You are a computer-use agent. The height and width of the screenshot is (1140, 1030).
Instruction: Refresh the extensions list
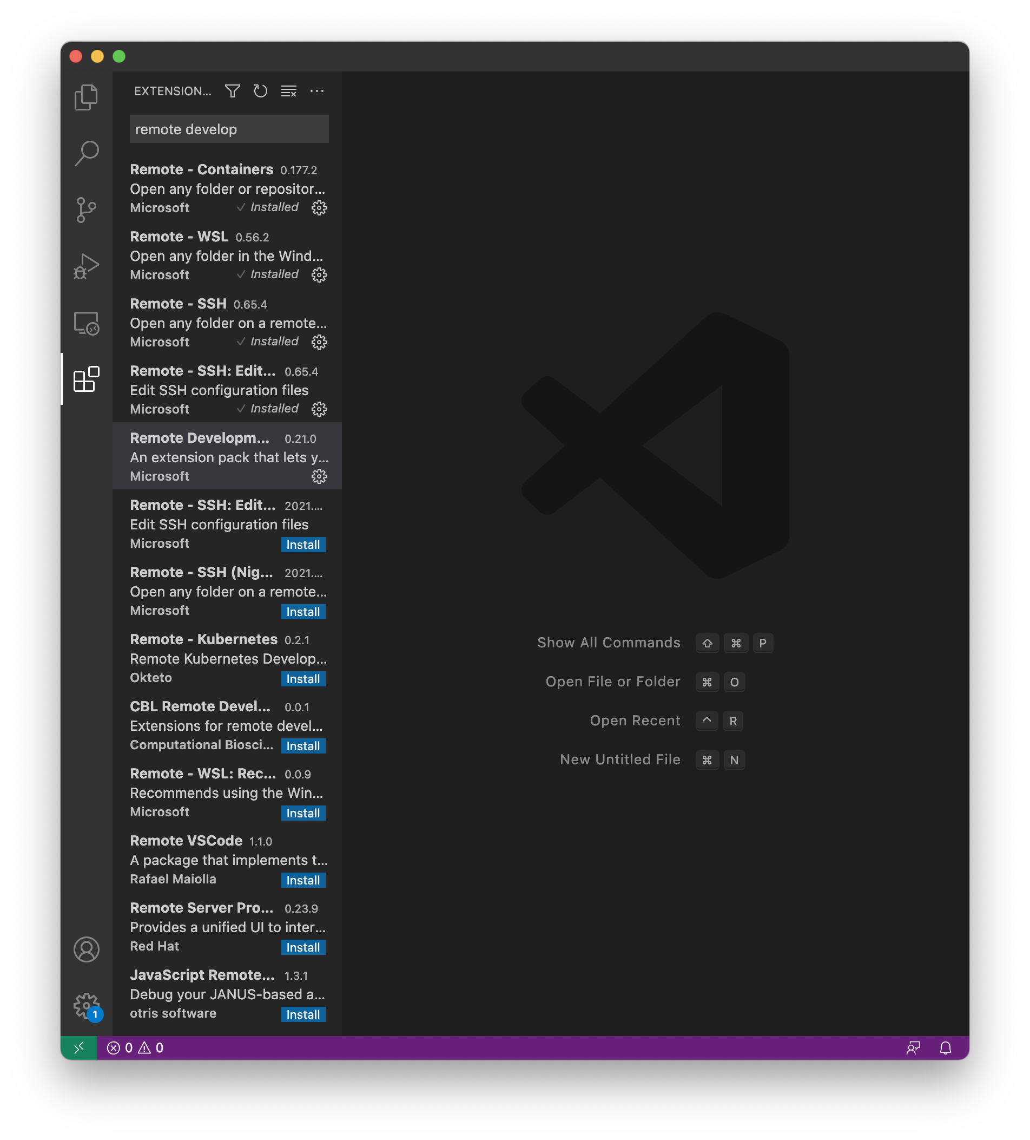coord(260,91)
